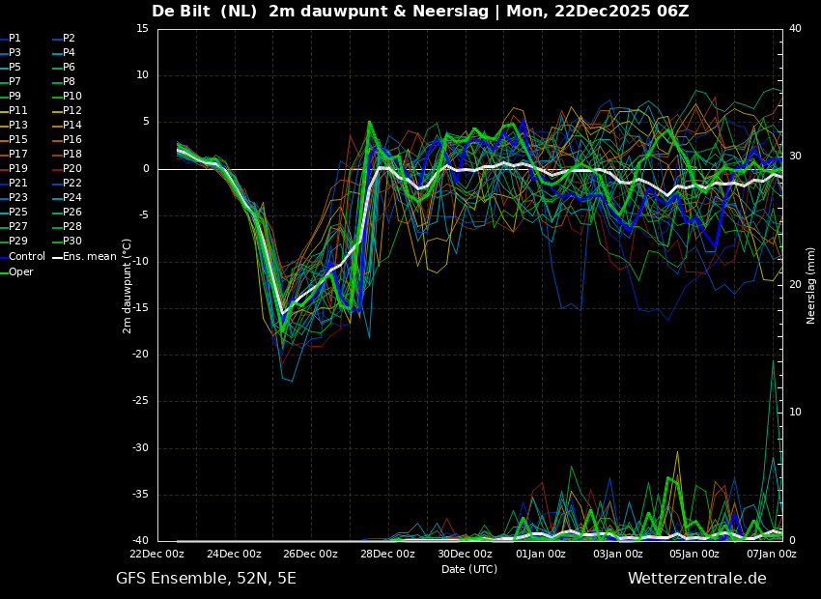Click the 24Dec 00z date tick label

234,554
